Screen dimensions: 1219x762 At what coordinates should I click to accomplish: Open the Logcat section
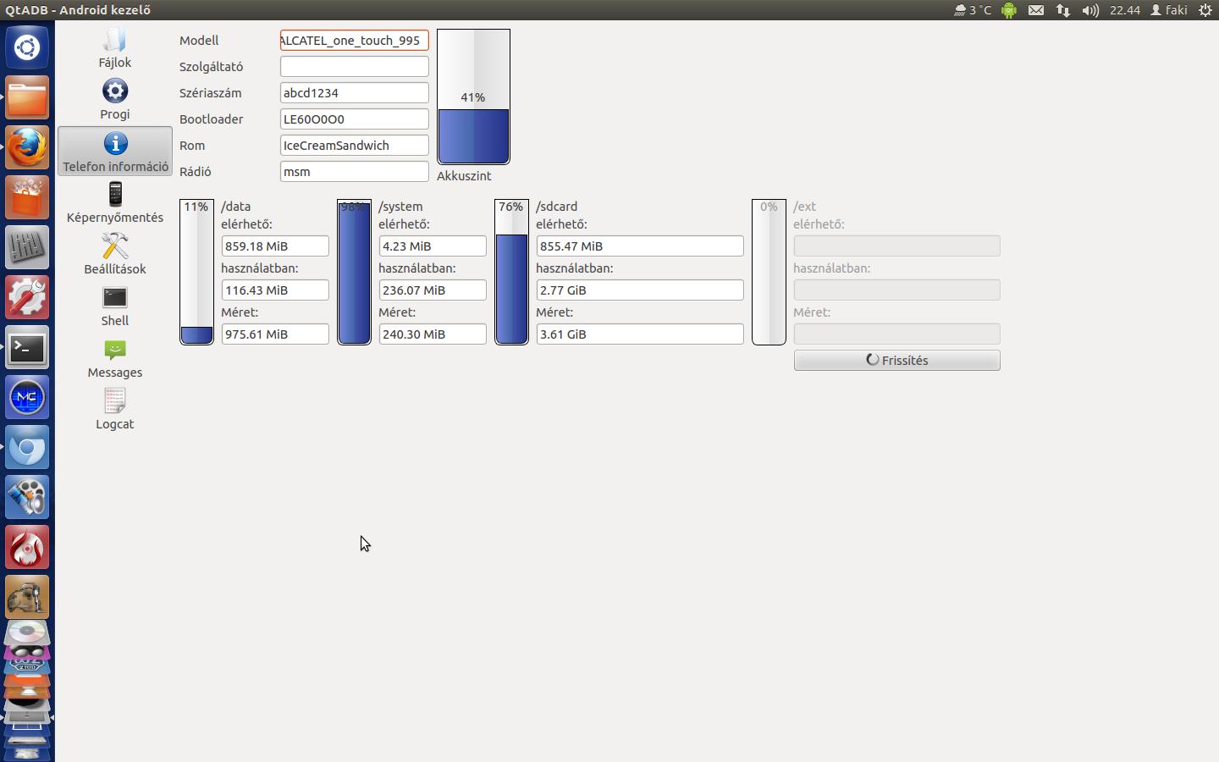click(x=115, y=410)
